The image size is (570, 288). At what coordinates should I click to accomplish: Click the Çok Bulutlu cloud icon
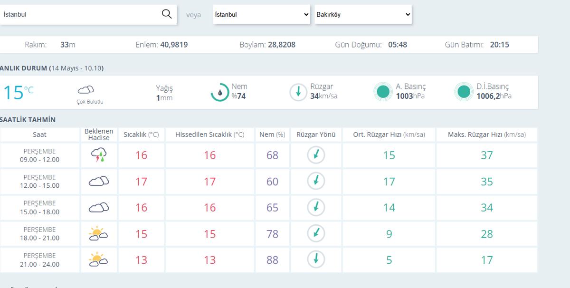85,90
